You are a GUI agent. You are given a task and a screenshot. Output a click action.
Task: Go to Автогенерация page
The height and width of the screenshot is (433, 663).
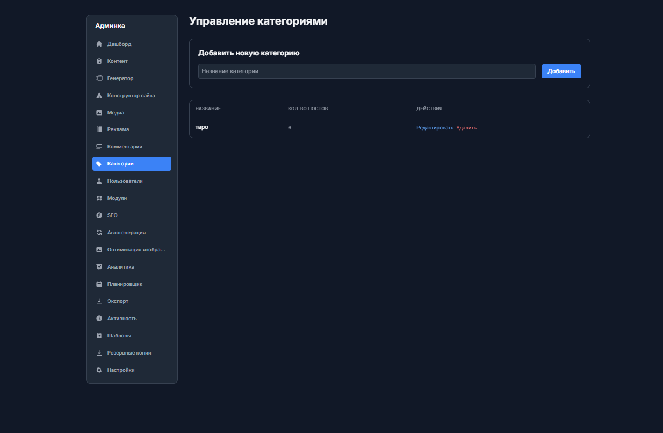[x=126, y=233]
